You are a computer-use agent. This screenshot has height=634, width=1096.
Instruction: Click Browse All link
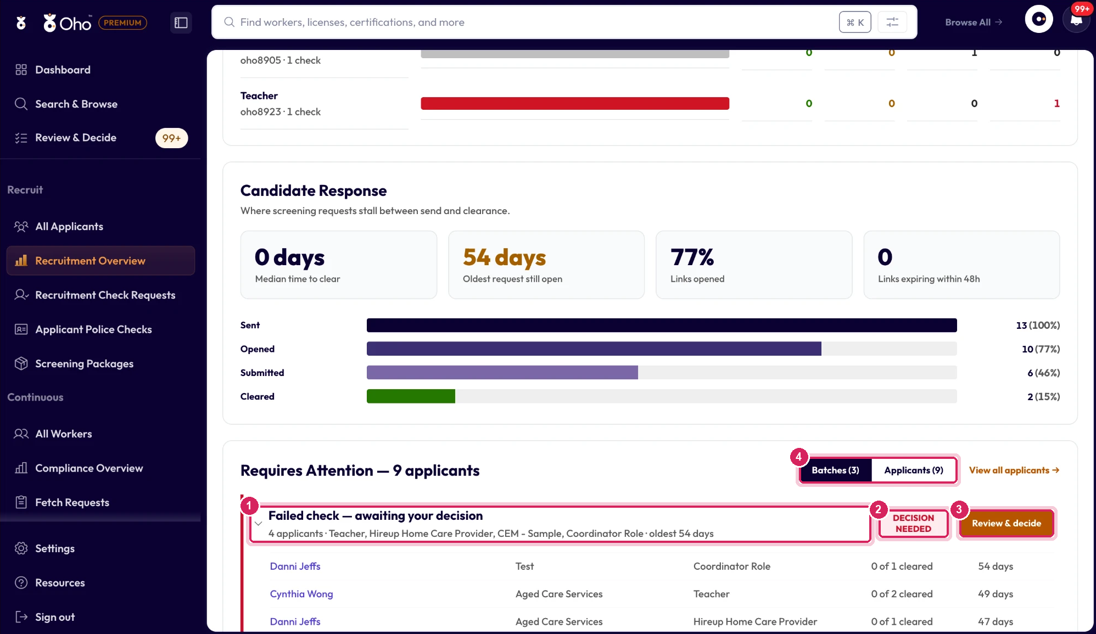point(974,23)
